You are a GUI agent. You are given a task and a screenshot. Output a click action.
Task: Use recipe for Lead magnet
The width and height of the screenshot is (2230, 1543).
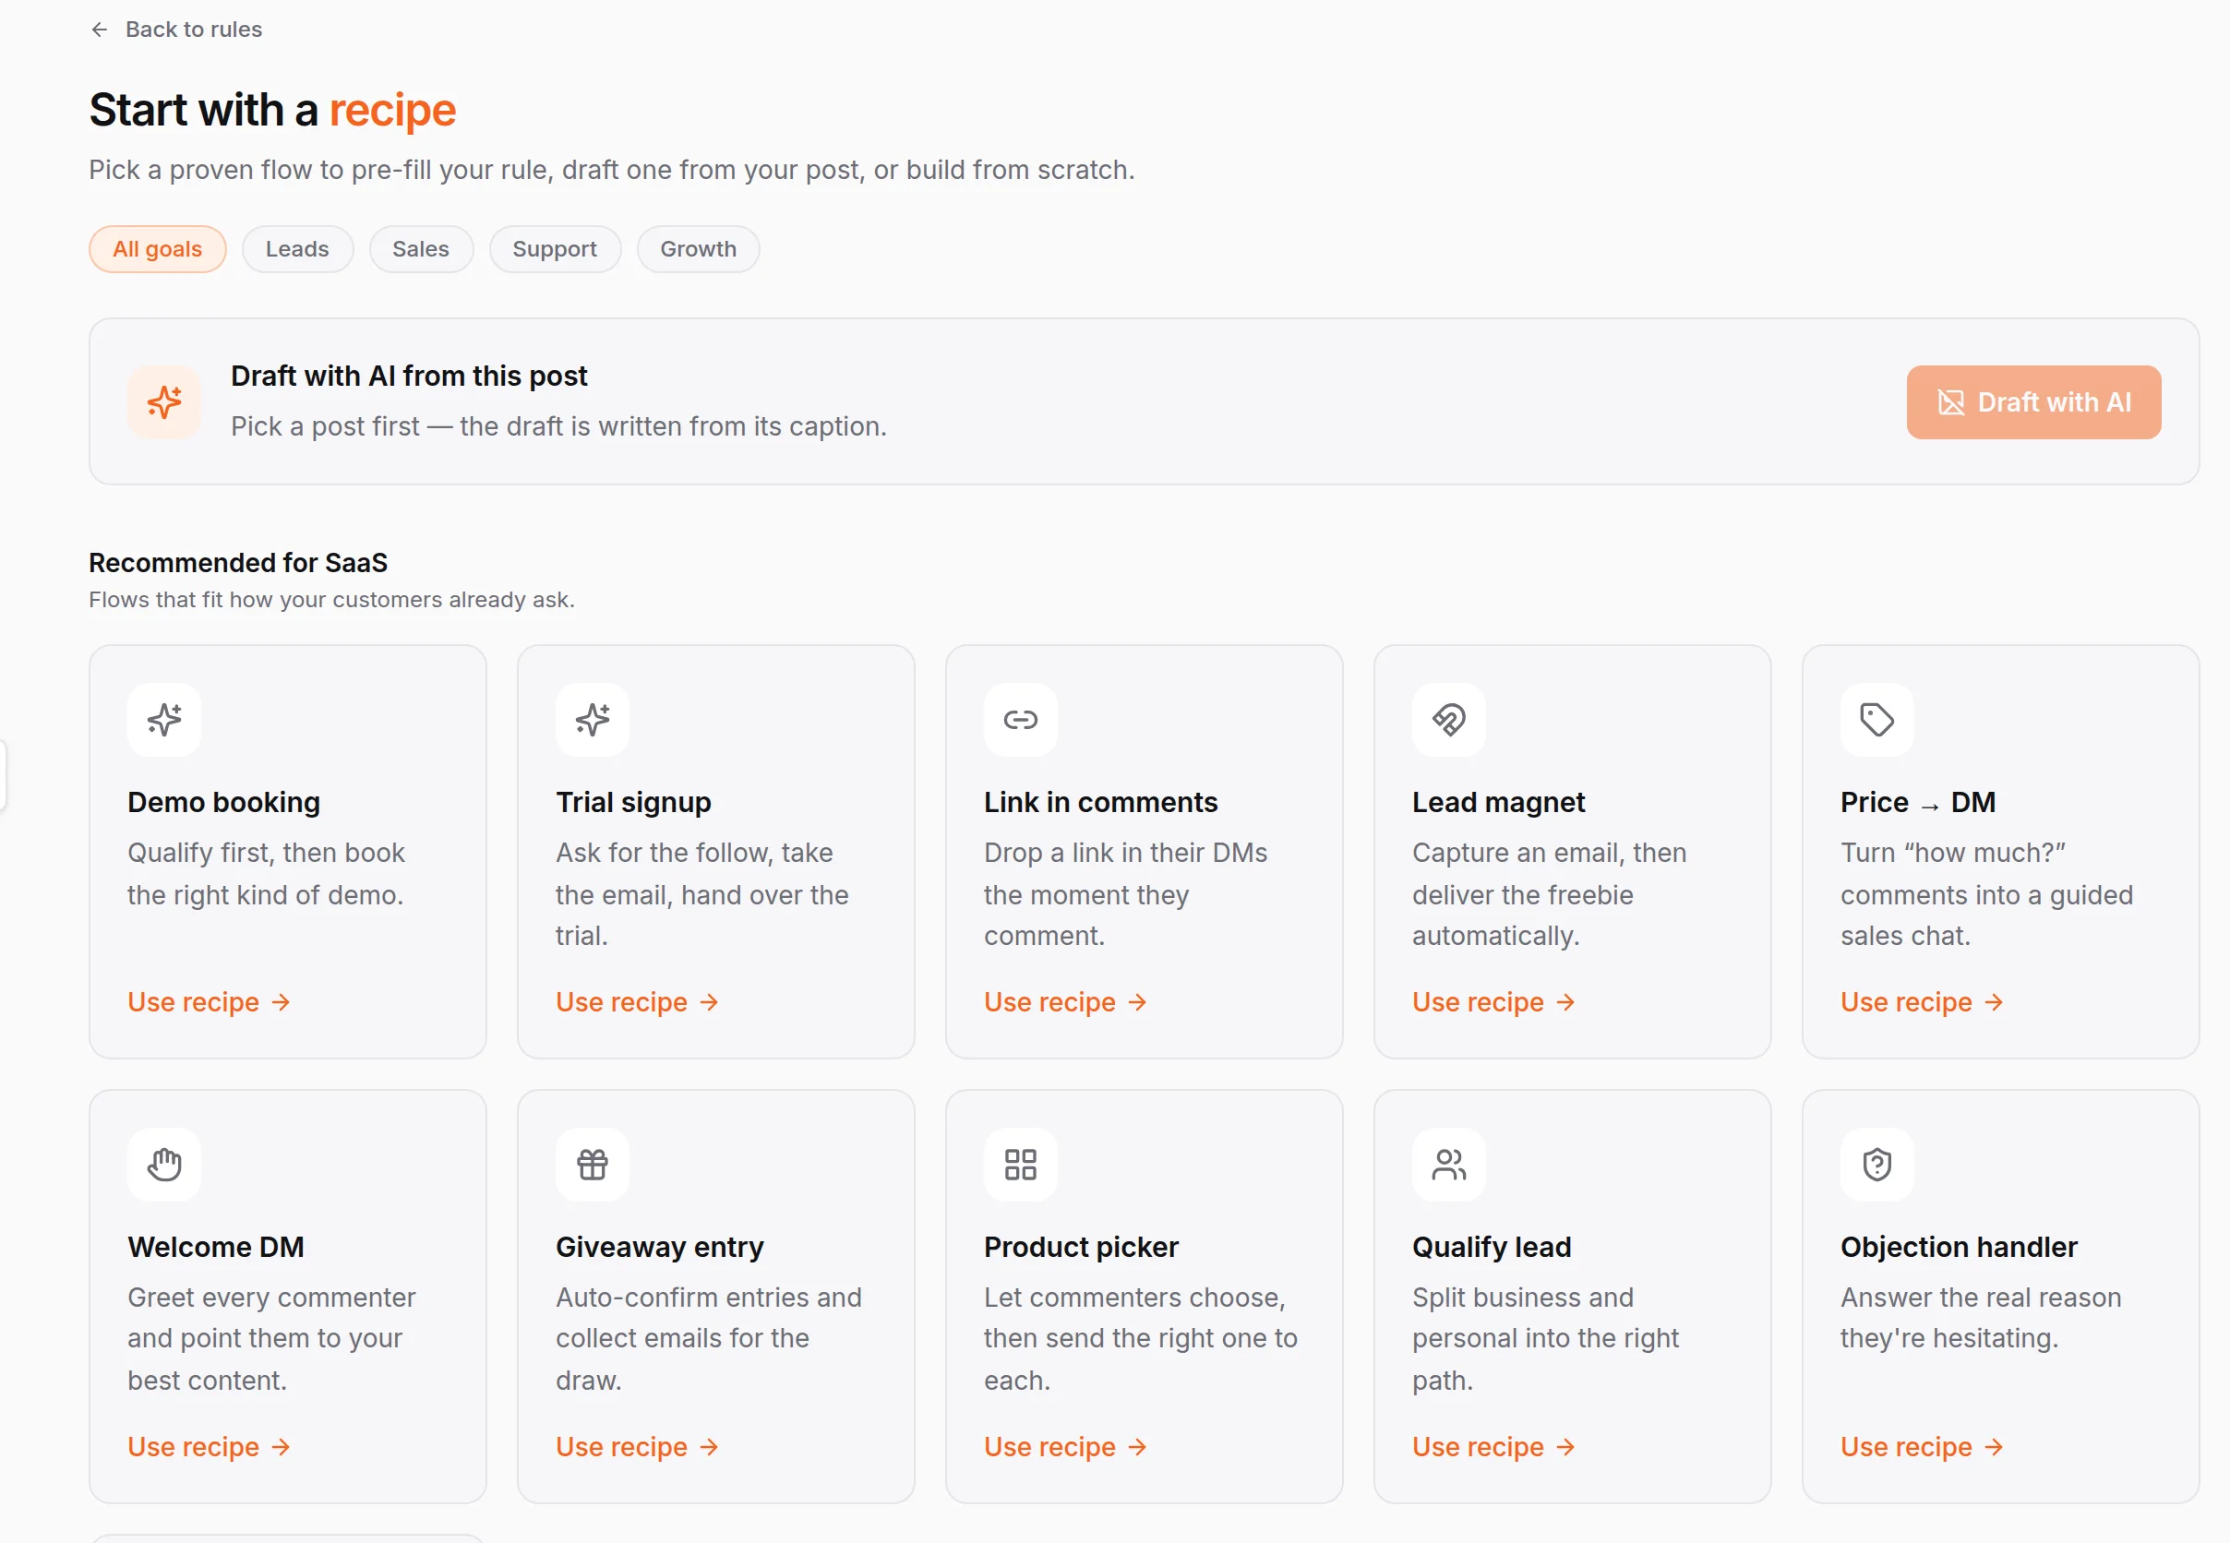click(x=1494, y=1001)
